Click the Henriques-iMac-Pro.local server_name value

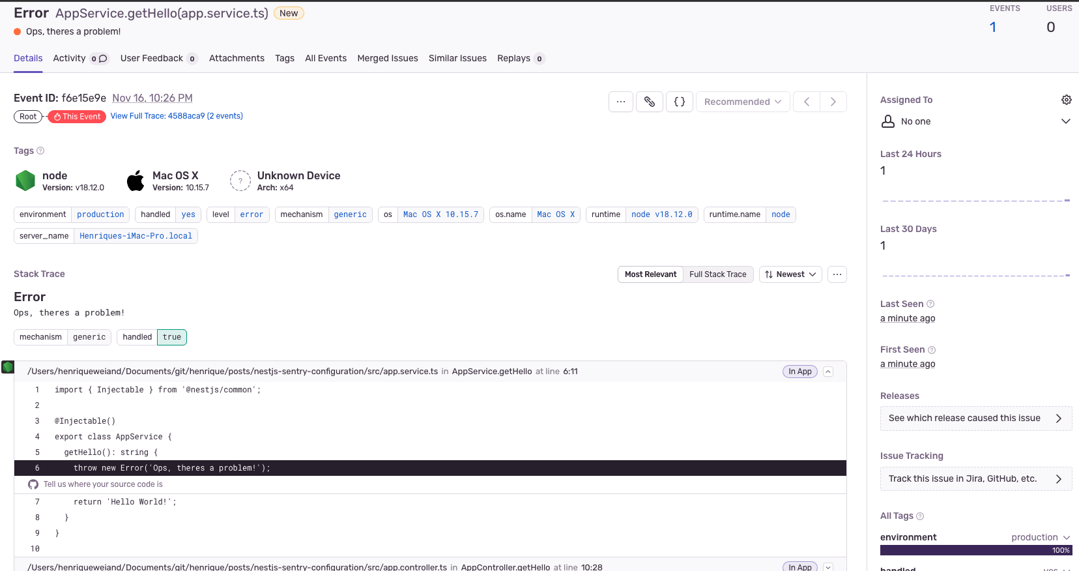(136, 236)
